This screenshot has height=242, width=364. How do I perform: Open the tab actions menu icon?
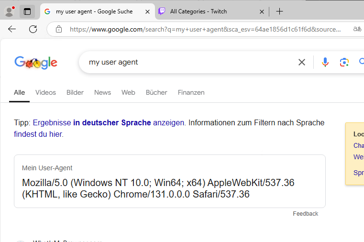[x=27, y=11]
